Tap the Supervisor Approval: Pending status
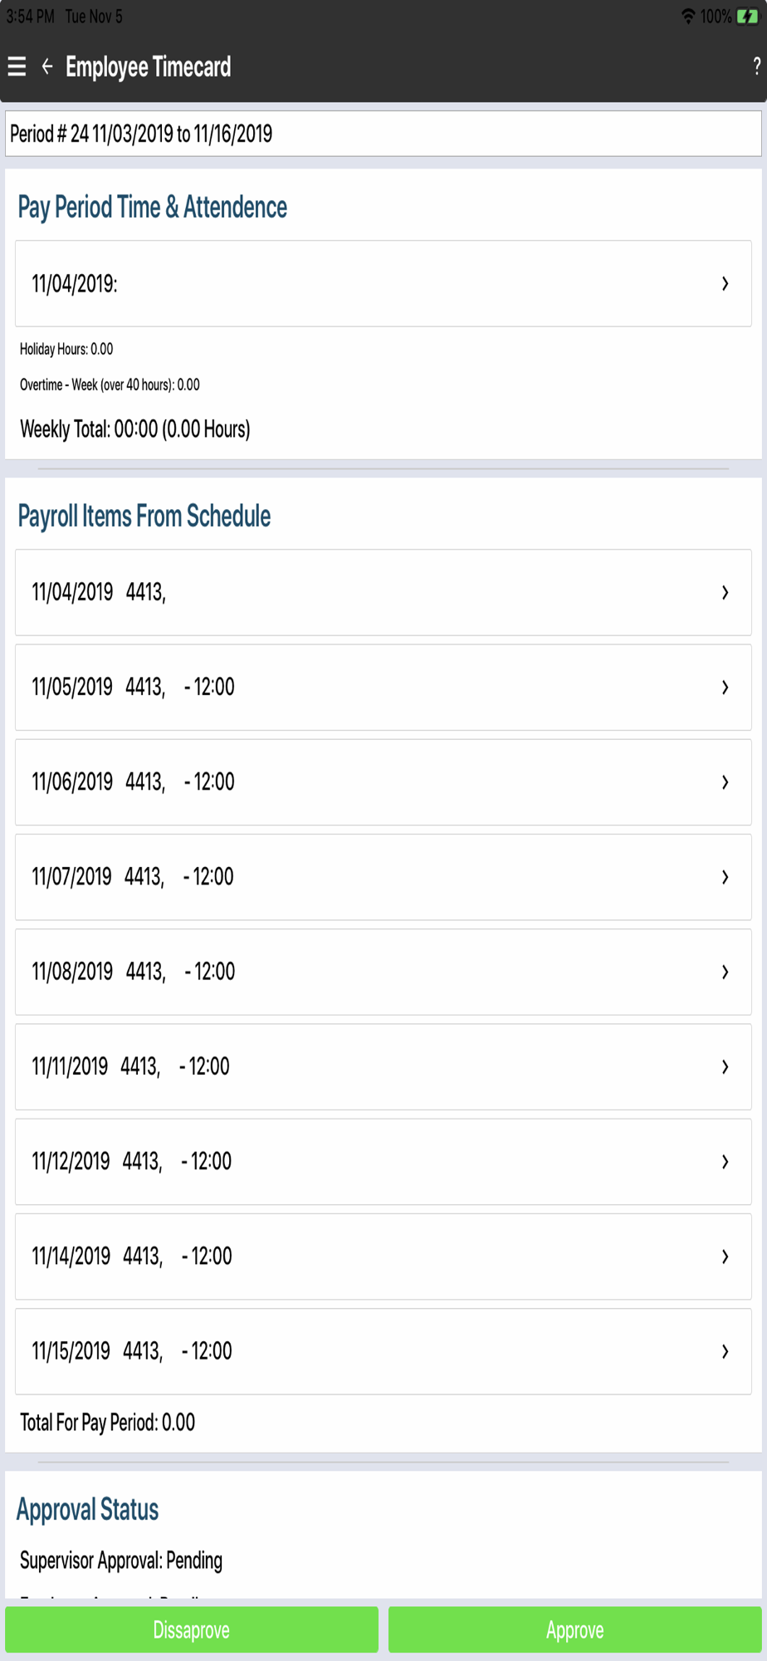The image size is (767, 1661). pos(121,1561)
